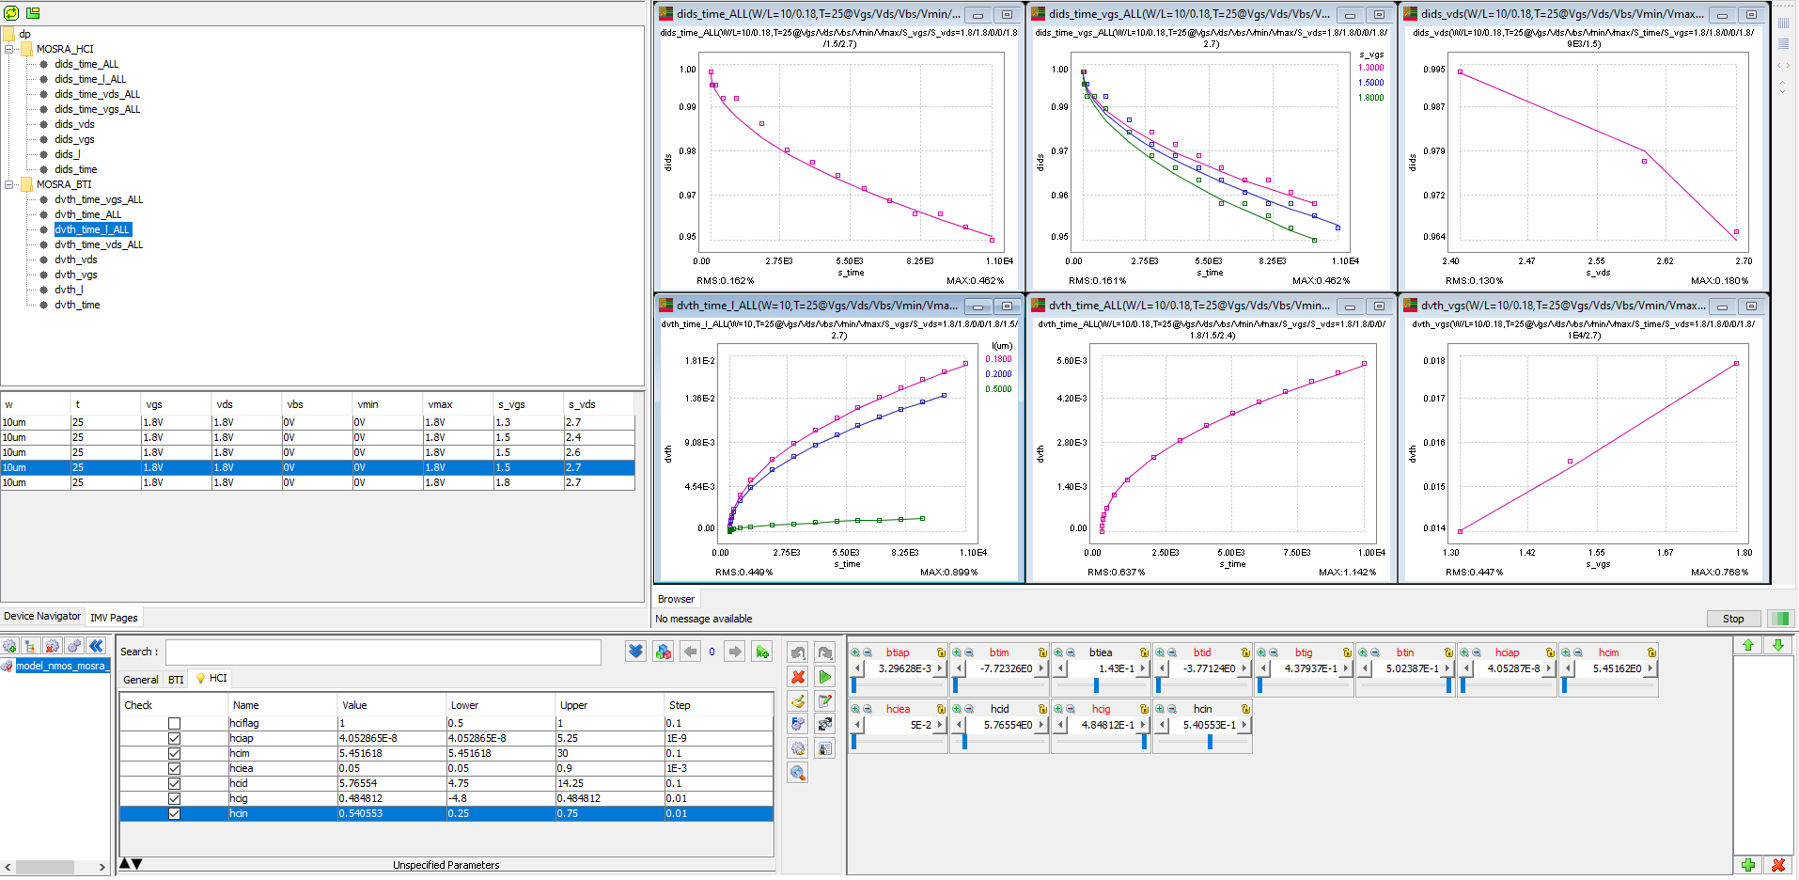The image size is (1799, 880).
Task: Collapse the model list with double-chevron icon
Action: pos(96,646)
